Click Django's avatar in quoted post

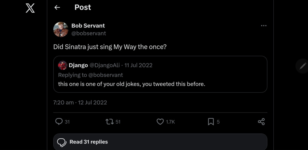tap(63, 66)
